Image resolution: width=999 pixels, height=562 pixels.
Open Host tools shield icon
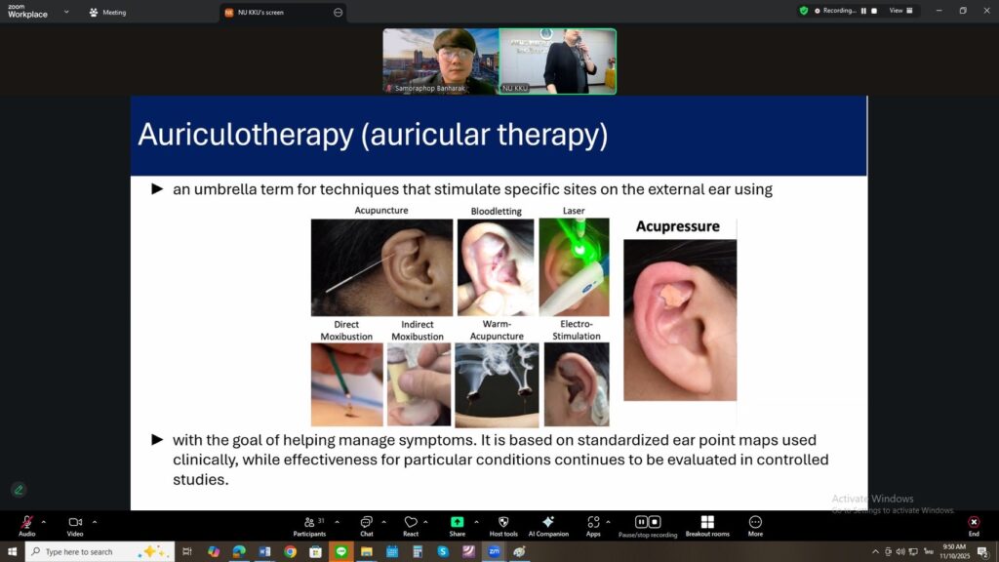(x=503, y=523)
